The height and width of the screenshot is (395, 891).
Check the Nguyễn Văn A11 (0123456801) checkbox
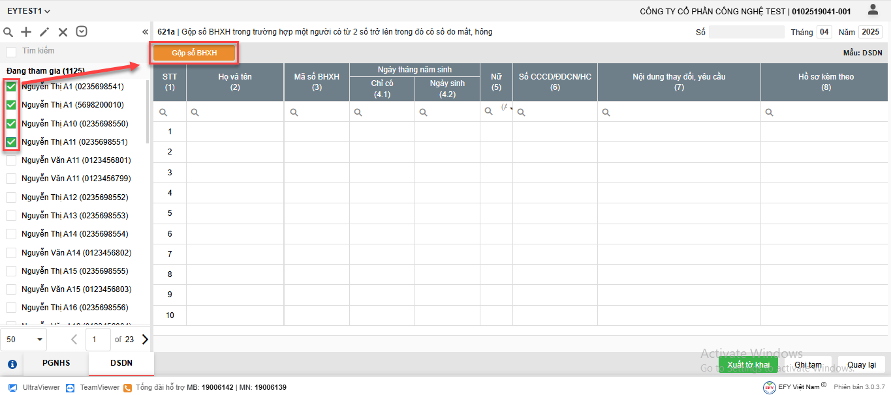click(11, 160)
